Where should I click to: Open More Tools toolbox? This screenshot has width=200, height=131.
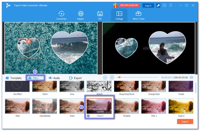139,15
